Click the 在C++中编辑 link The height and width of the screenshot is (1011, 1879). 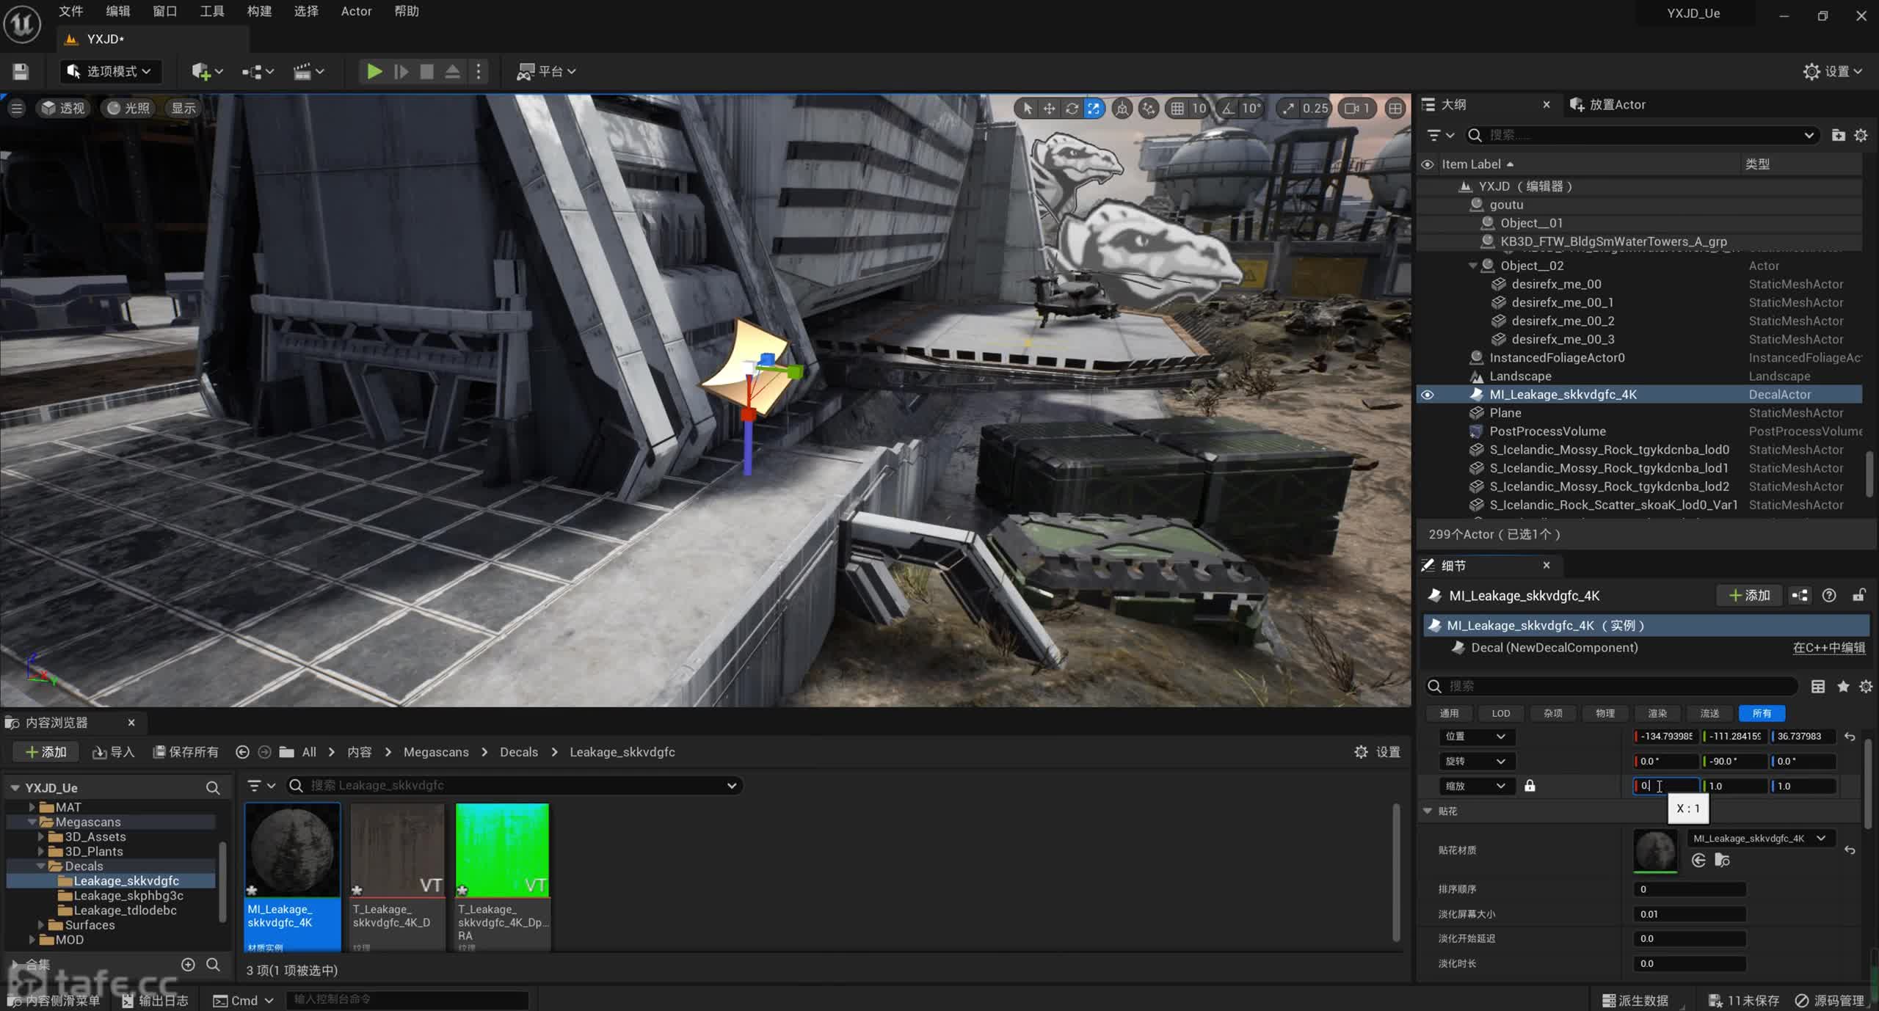1828,648
